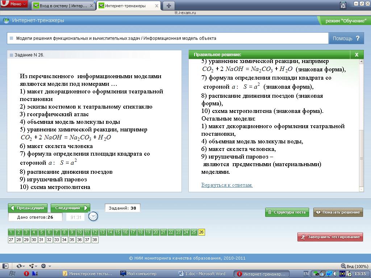371x278 pixels.
Task: Click answer line 10) схема метрополитена in question
Action: [55, 187]
